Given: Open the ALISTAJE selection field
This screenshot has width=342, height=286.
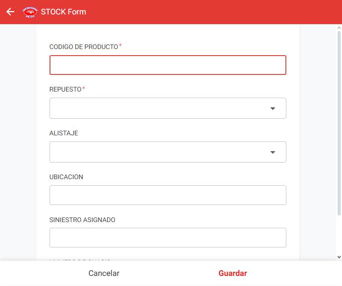Looking at the screenshot, I should click(x=168, y=152).
